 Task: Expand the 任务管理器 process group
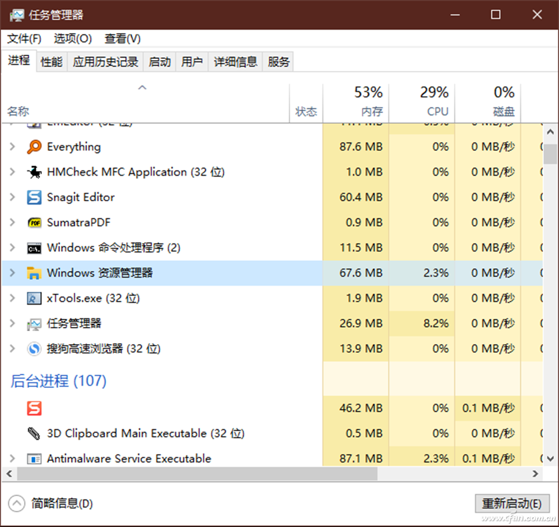(x=12, y=324)
